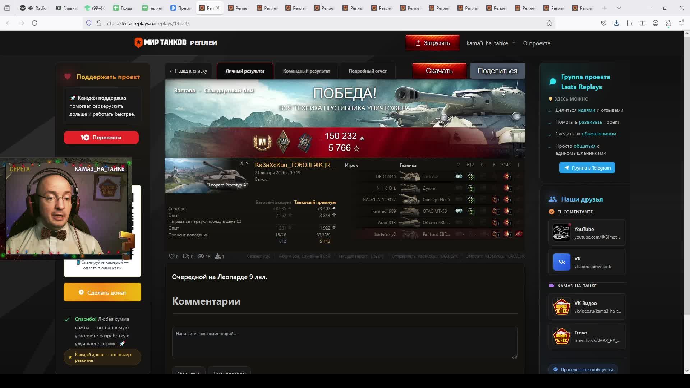
Task: Bookmark page with the star icon
Action: click(x=549, y=23)
